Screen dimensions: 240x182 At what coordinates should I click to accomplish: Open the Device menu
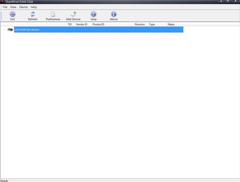tap(24, 7)
